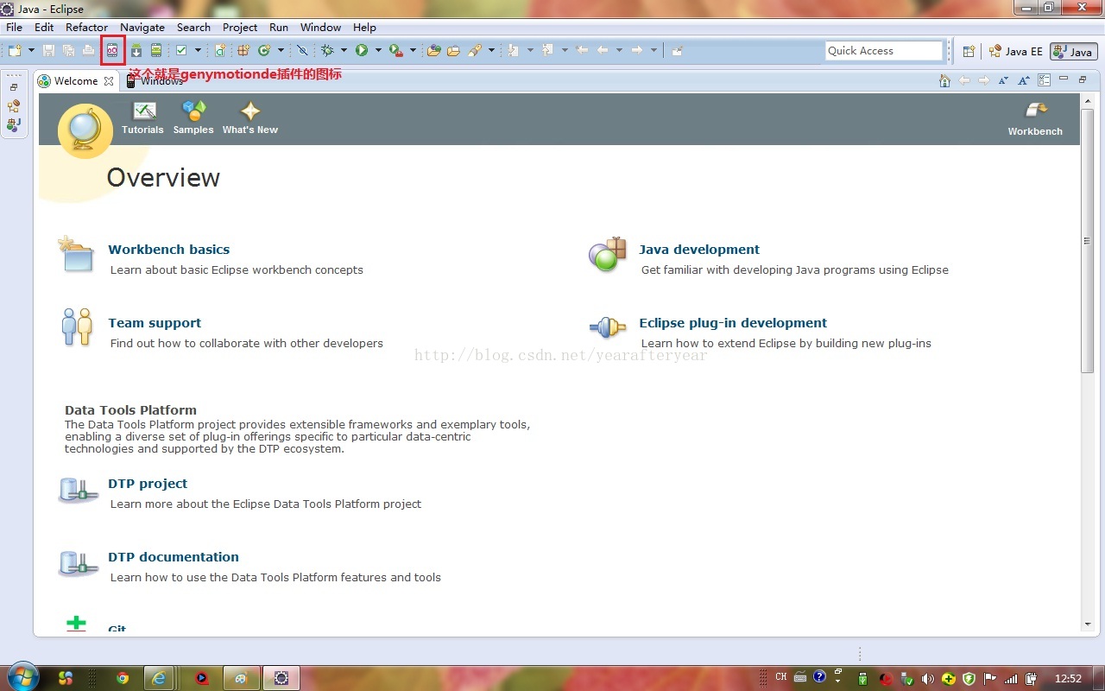Open the dropdown arrow beside the New icon
The width and height of the screenshot is (1105, 691).
pos(31,51)
